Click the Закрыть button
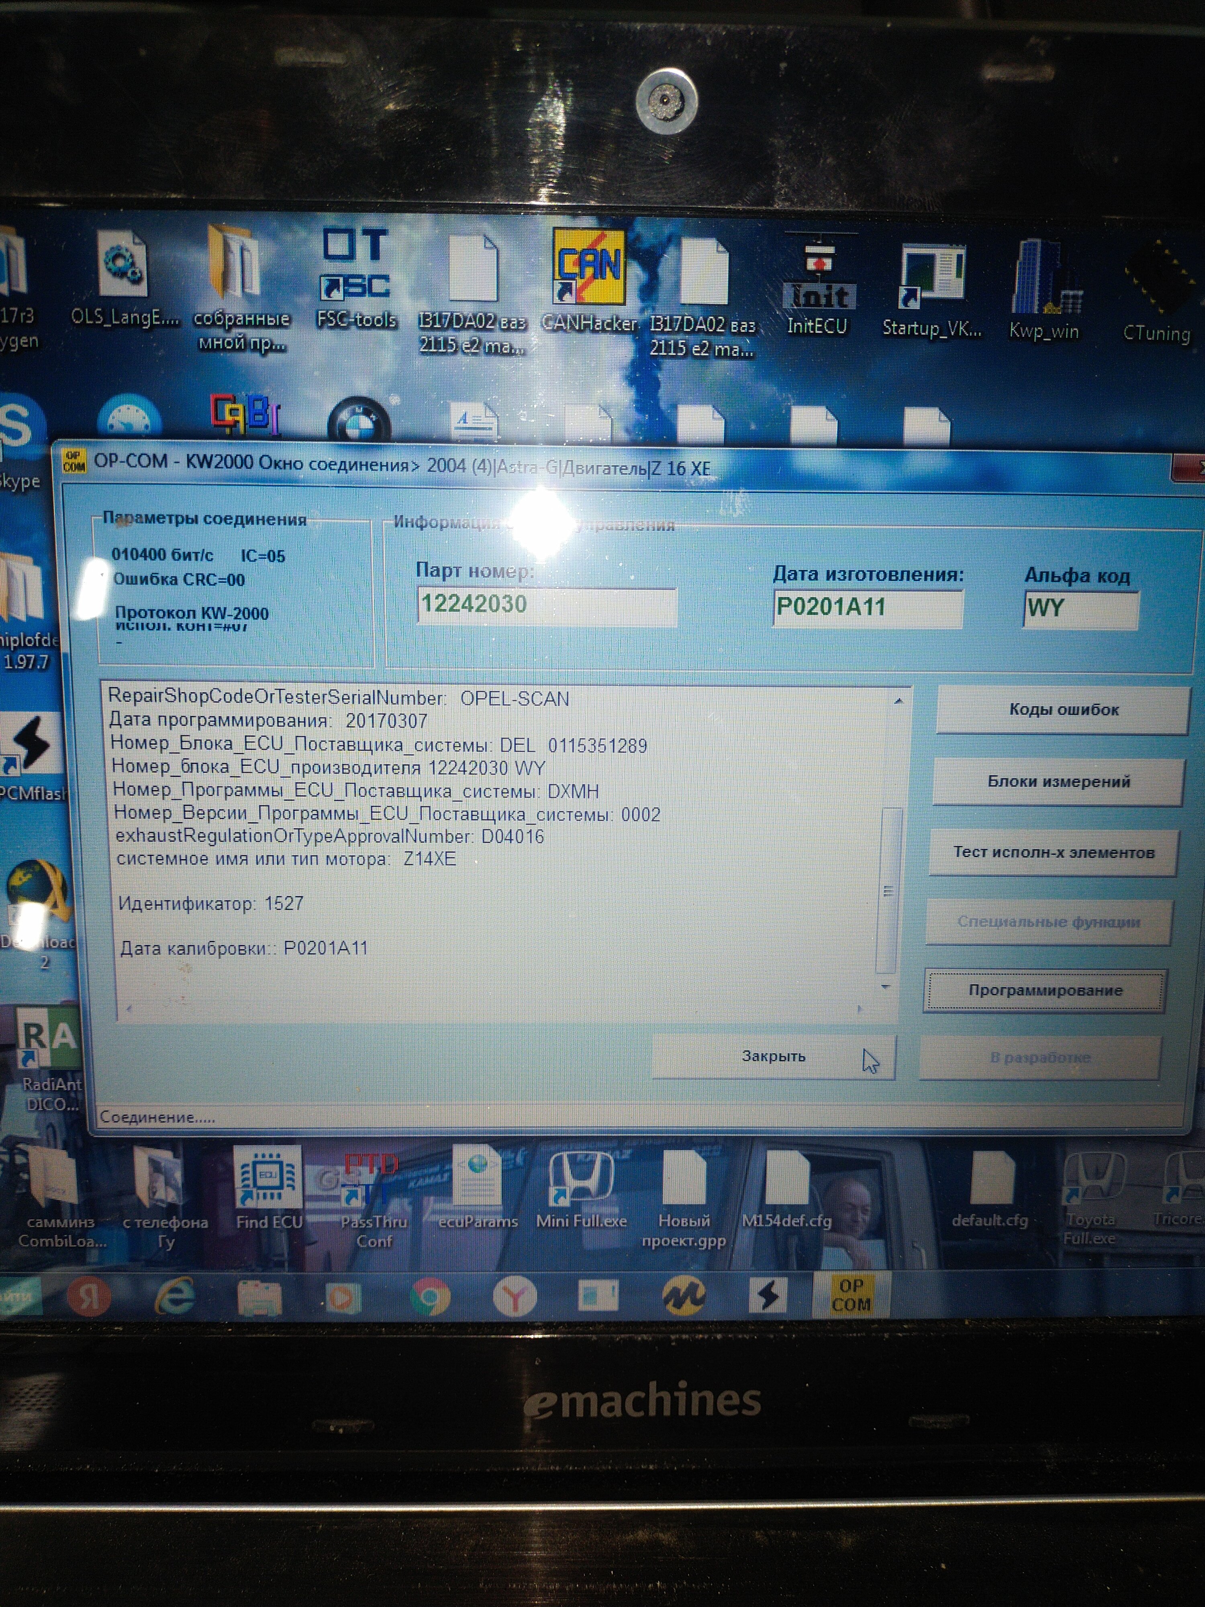This screenshot has width=1205, height=1607. click(x=773, y=1056)
